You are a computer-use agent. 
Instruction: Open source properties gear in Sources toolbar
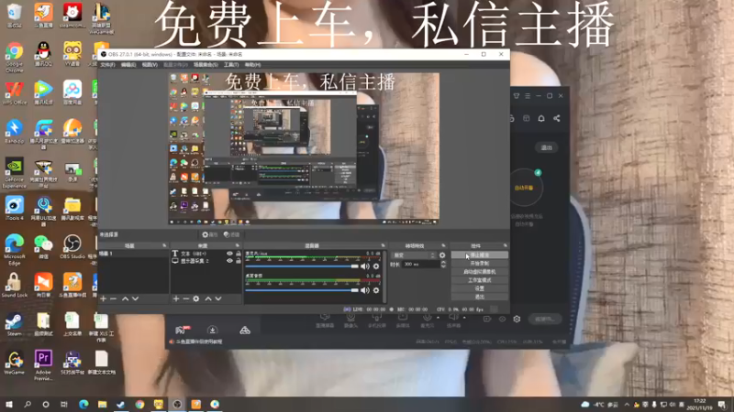pos(196,298)
